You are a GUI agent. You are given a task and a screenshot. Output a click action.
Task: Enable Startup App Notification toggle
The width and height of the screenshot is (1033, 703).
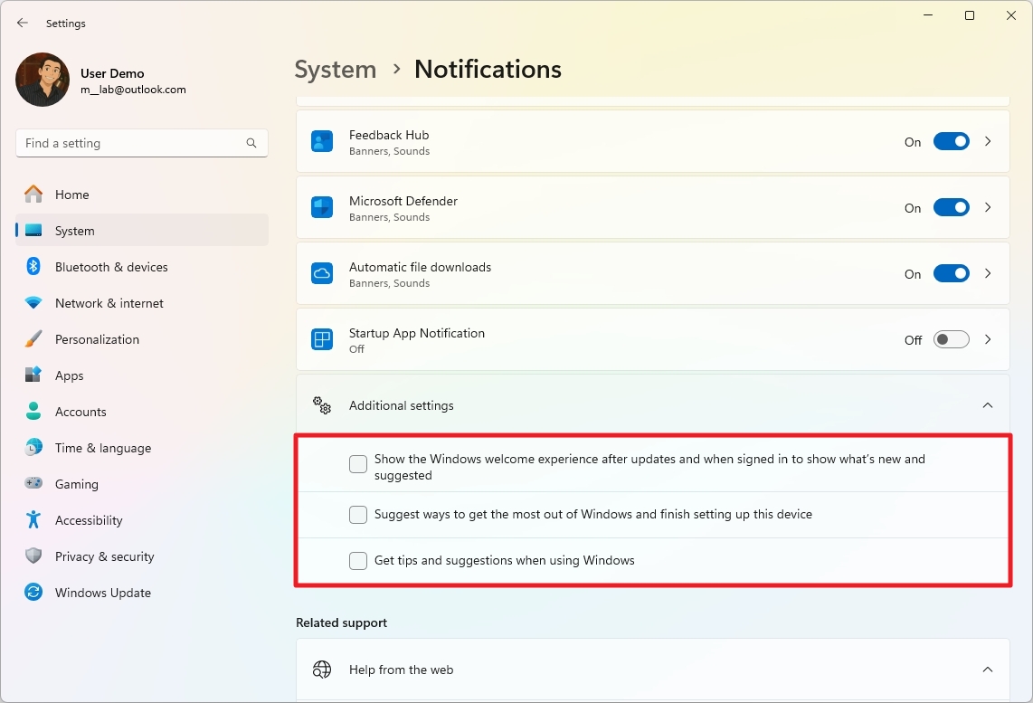[x=951, y=340]
